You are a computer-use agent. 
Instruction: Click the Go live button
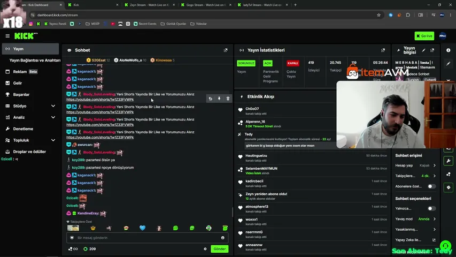tap(424, 36)
